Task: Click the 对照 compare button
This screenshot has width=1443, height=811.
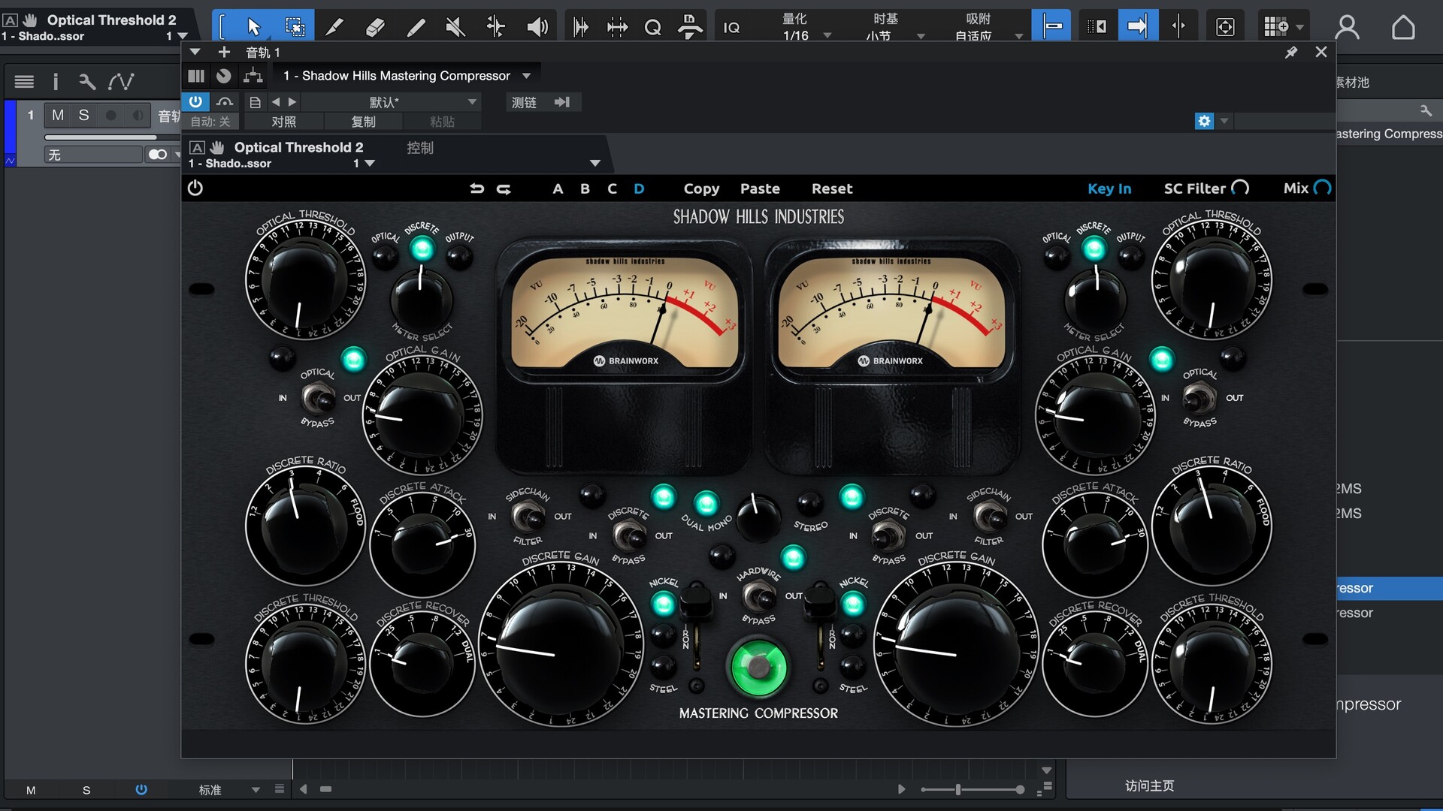Action: click(284, 122)
